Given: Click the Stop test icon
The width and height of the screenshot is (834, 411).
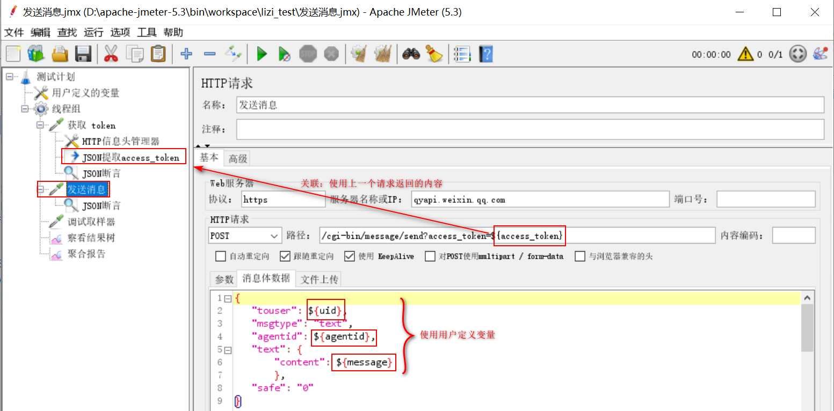Looking at the screenshot, I should [x=308, y=54].
